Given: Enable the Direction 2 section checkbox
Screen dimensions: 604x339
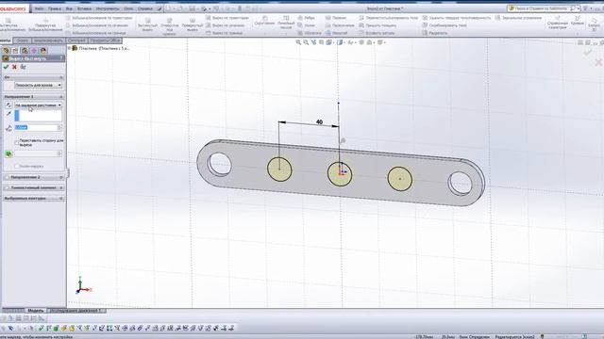Looking at the screenshot, I should click(7, 177).
